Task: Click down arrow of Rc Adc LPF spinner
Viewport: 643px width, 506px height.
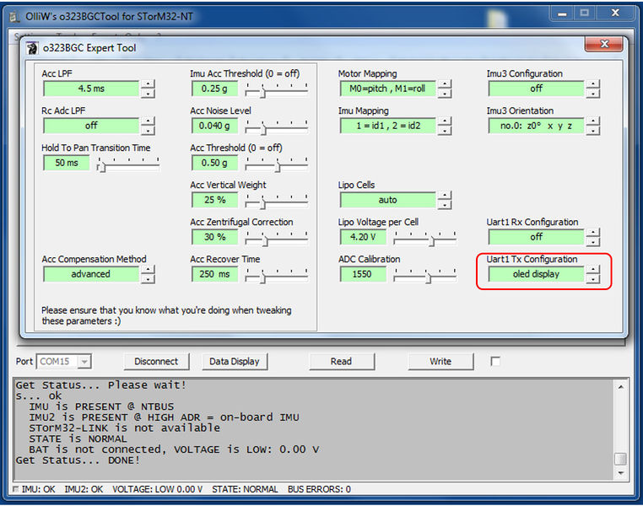Action: (148, 130)
